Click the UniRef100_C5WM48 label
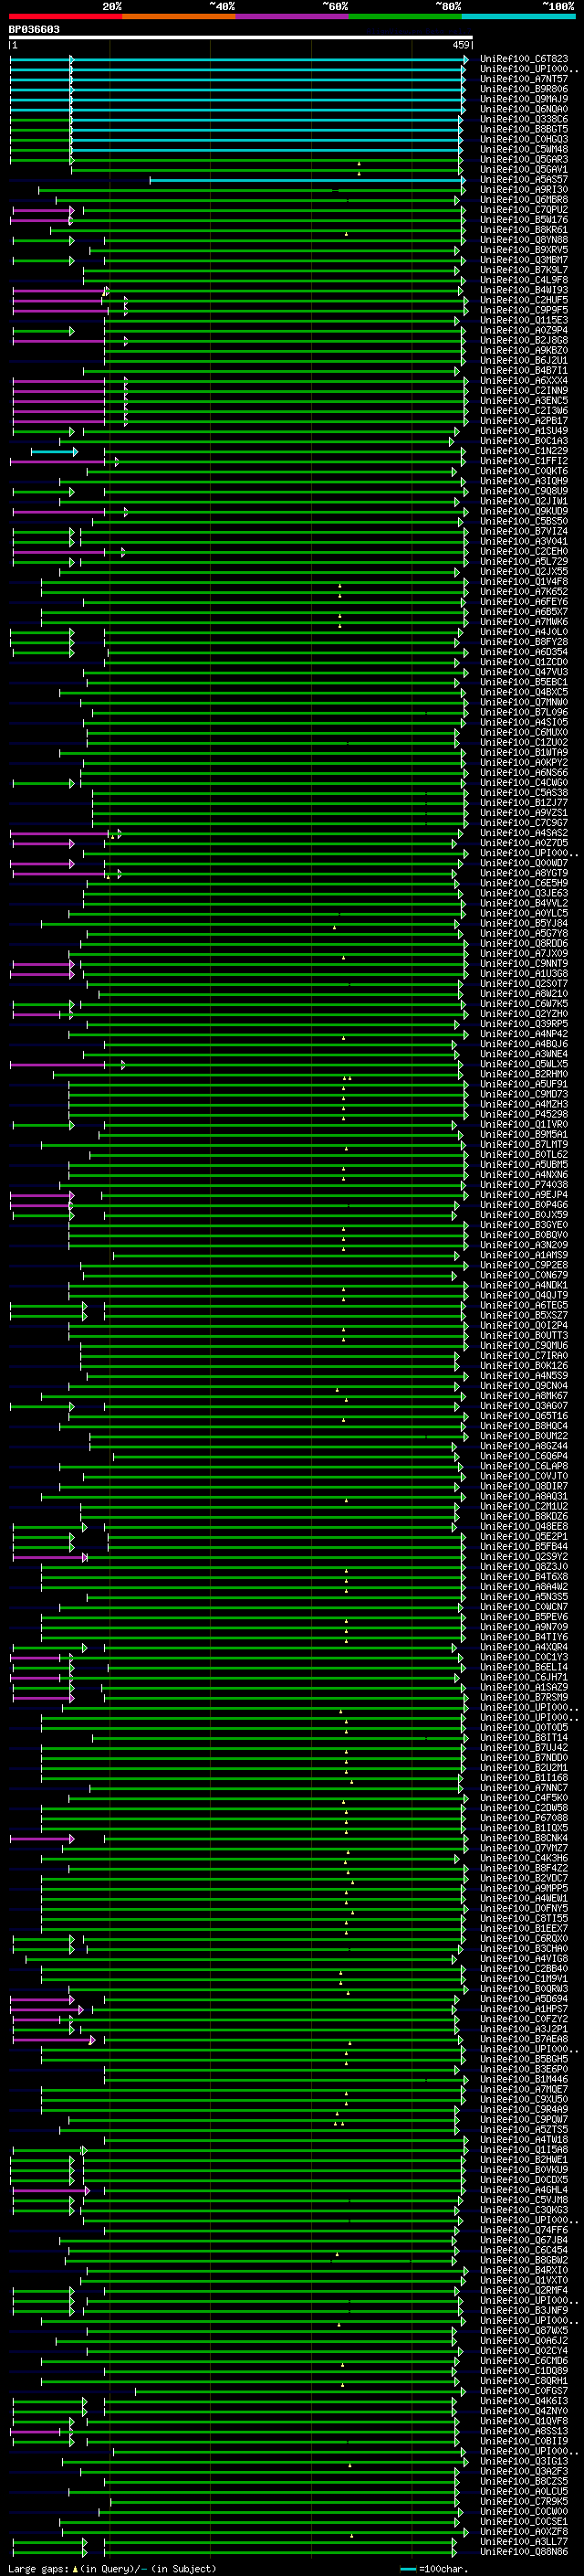The image size is (584, 2576). pos(524,150)
